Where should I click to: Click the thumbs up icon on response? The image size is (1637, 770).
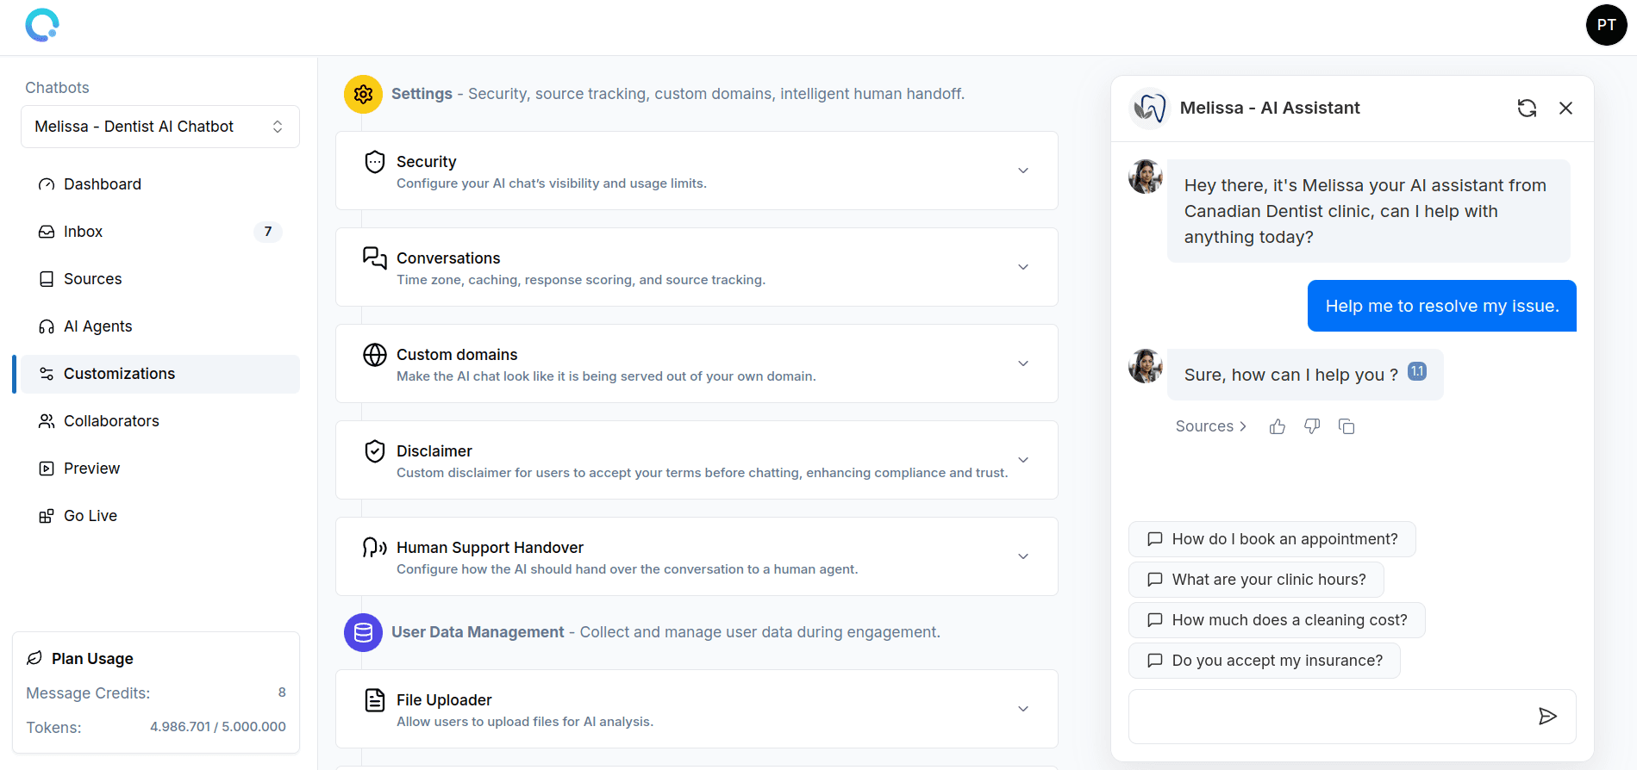click(1278, 426)
